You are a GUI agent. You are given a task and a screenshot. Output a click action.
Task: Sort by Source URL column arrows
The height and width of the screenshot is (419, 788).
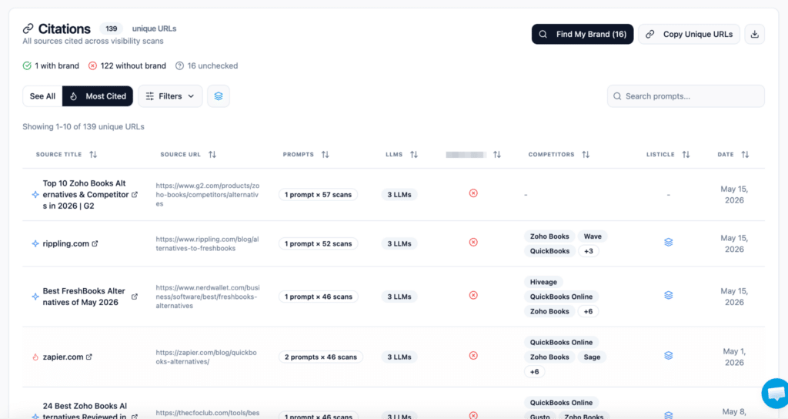212,154
